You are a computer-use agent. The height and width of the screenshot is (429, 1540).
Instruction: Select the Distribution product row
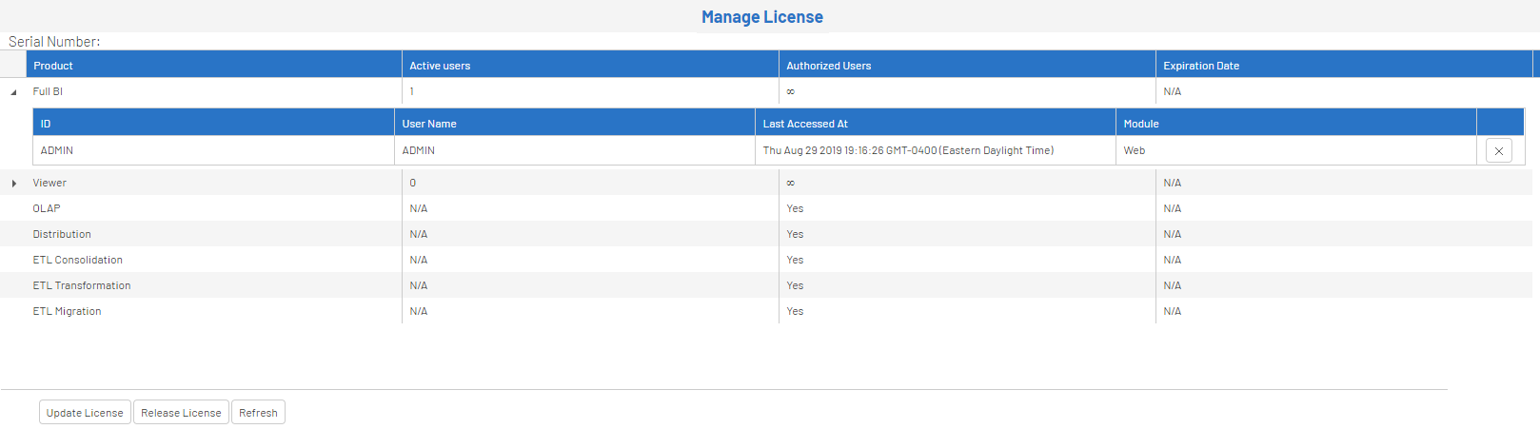pos(62,234)
